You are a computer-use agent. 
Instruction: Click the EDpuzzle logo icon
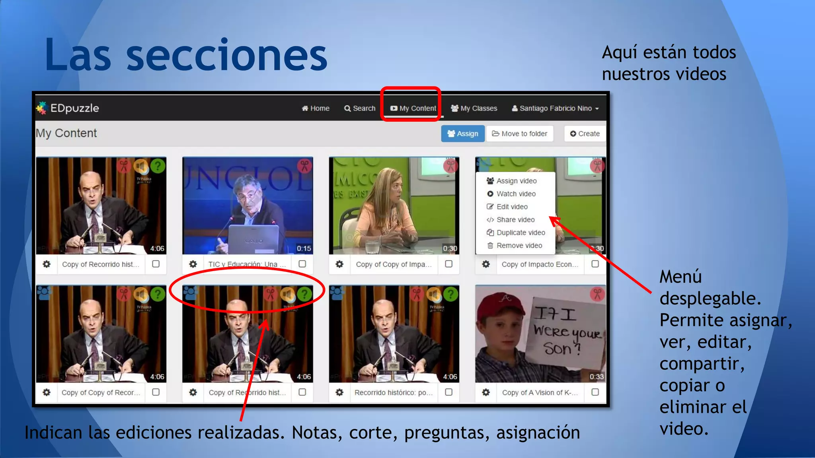coord(42,108)
